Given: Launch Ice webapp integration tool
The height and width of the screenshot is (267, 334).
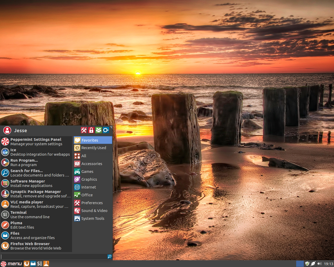Looking at the screenshot, I should [36, 152].
